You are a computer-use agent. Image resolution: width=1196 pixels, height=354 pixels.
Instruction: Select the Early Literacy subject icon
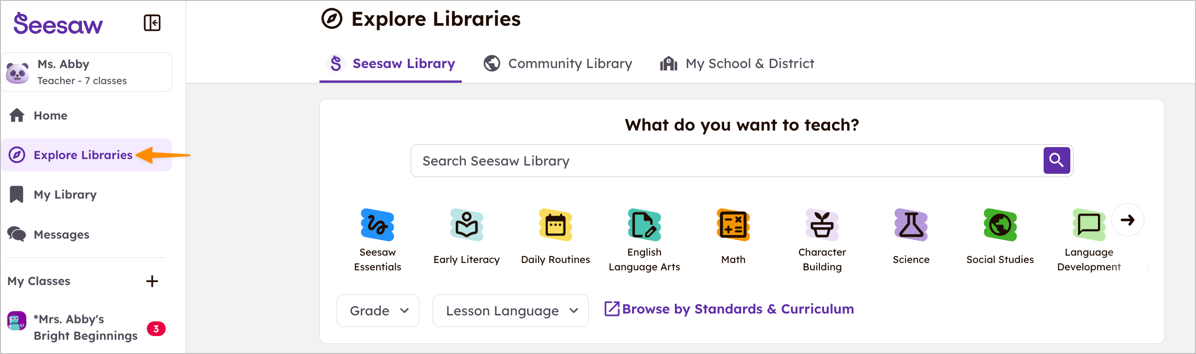click(x=466, y=225)
